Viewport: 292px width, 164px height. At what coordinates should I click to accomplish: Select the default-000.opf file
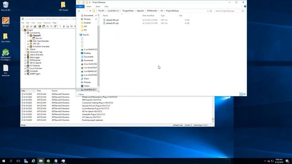coord(112,20)
